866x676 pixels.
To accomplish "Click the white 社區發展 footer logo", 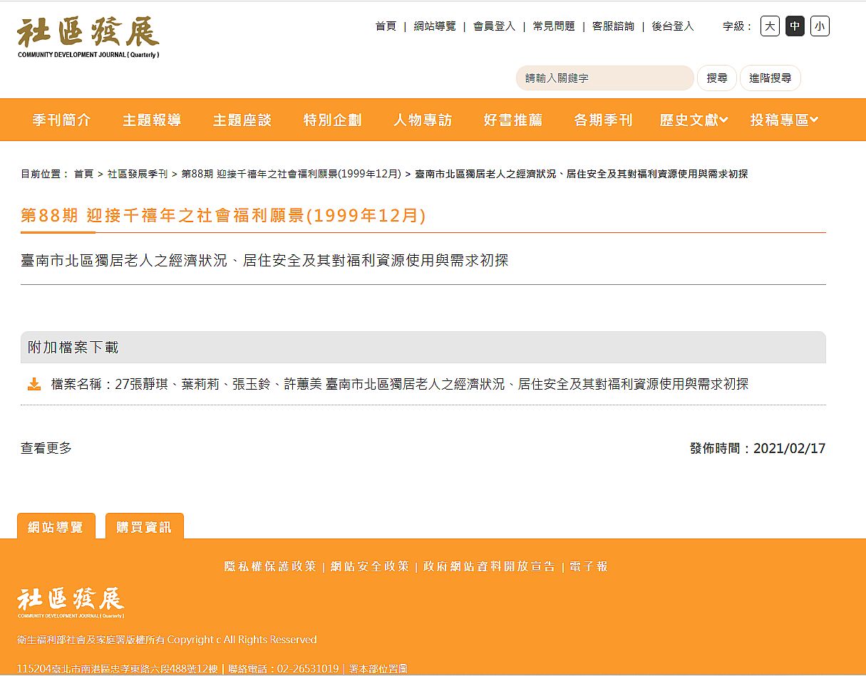I will 71,603.
